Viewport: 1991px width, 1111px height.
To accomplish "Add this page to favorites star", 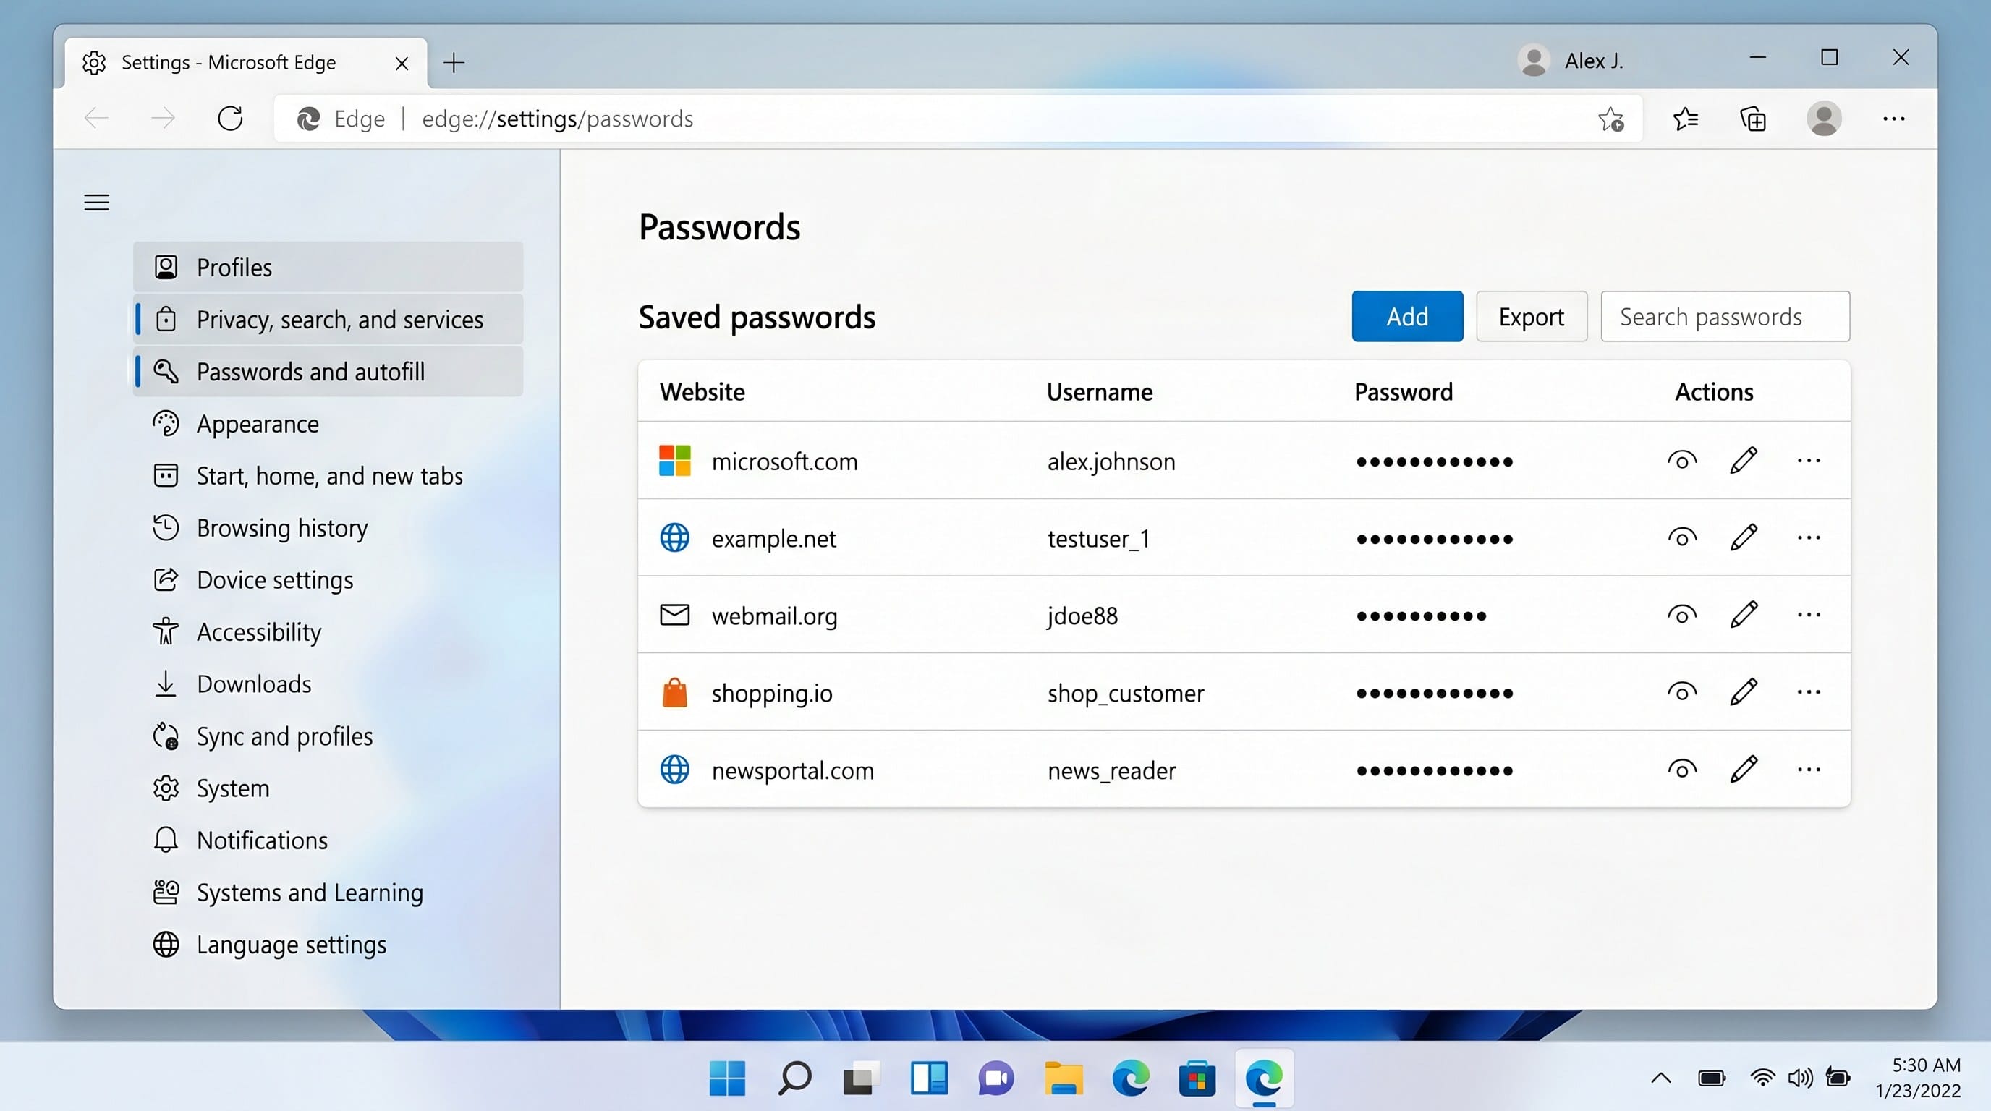I will tap(1610, 119).
